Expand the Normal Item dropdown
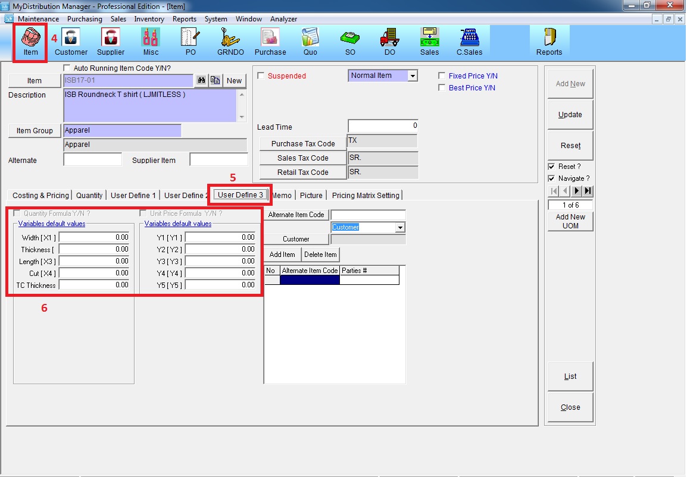This screenshot has width=687, height=477. pos(413,76)
